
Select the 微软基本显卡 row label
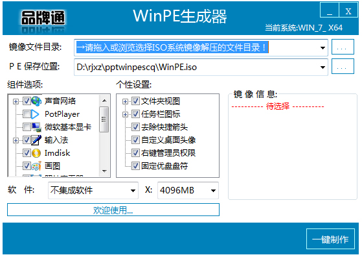tap(68, 127)
